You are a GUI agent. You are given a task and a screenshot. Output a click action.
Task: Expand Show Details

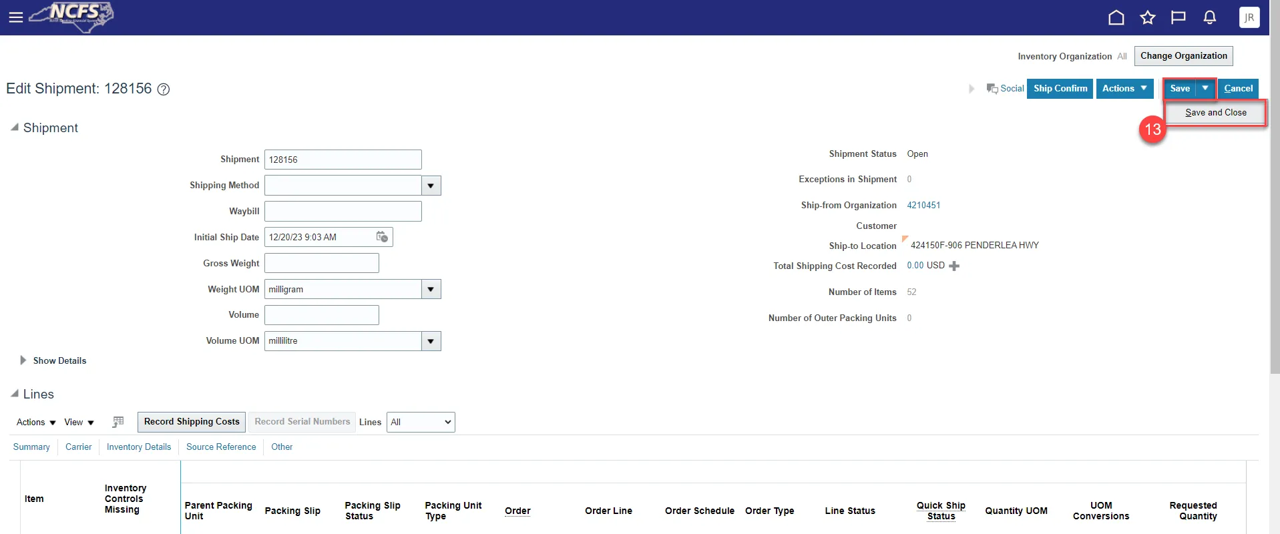pyautogui.click(x=23, y=360)
